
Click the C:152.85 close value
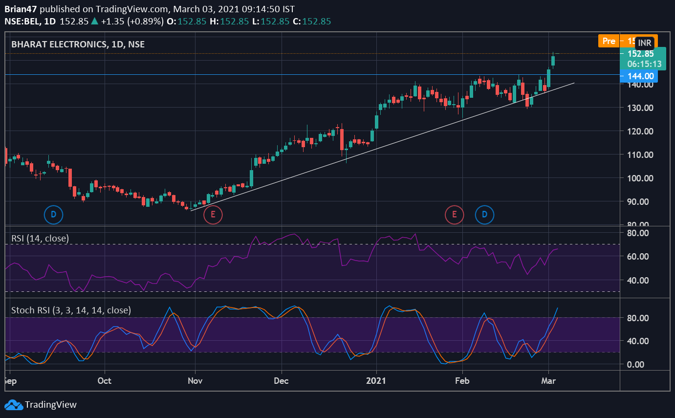(312, 22)
